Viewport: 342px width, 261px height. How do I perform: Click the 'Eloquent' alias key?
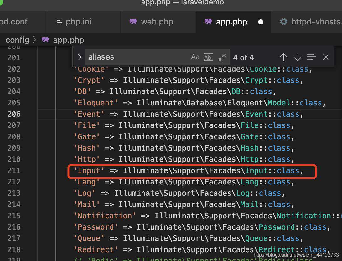coord(96,103)
